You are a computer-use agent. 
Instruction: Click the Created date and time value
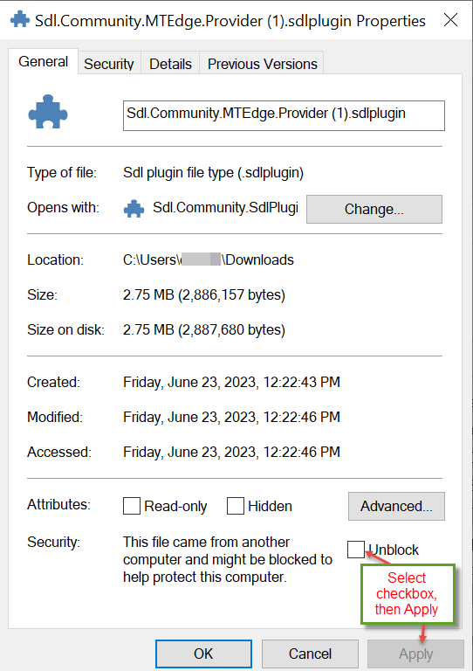click(x=231, y=382)
